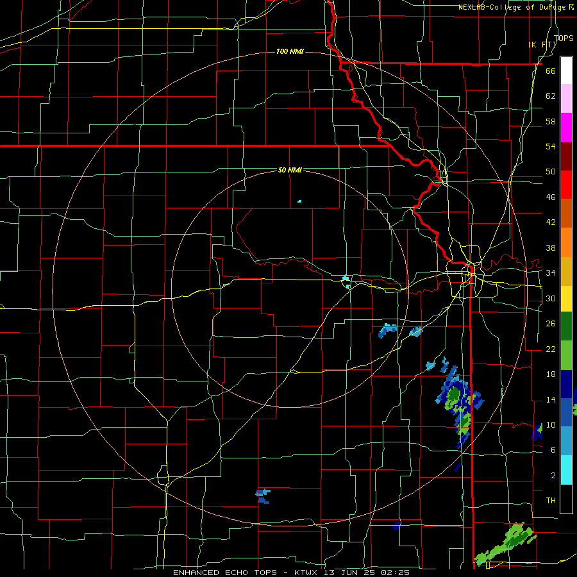Click the navy blue legend swatch
The image size is (577, 577).
pos(566,384)
